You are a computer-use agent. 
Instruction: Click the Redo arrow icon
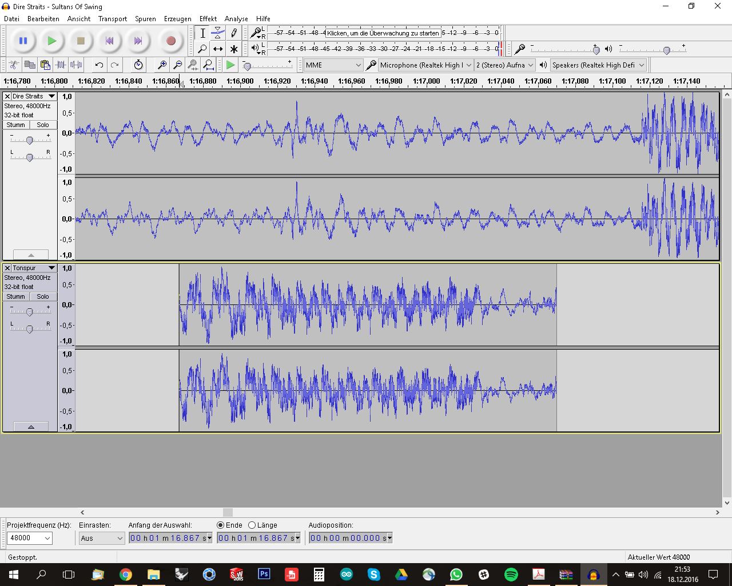[114, 65]
